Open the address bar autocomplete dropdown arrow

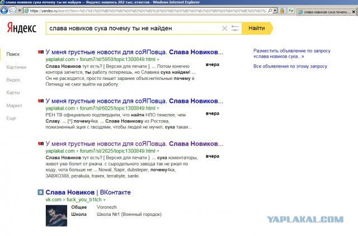click(275, 11)
